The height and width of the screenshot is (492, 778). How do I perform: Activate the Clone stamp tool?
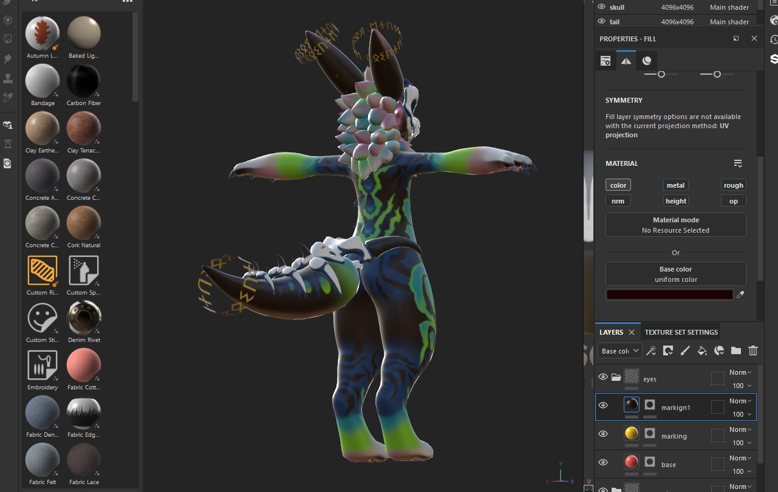[8, 78]
